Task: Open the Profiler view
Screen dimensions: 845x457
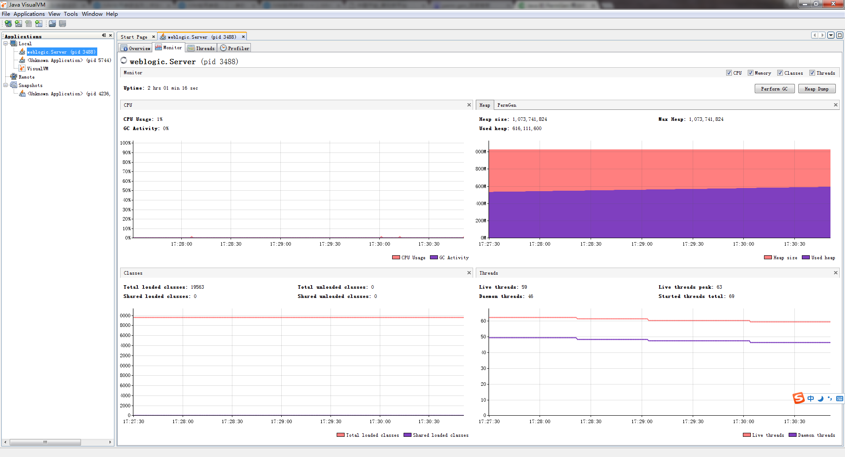Action: (234, 48)
